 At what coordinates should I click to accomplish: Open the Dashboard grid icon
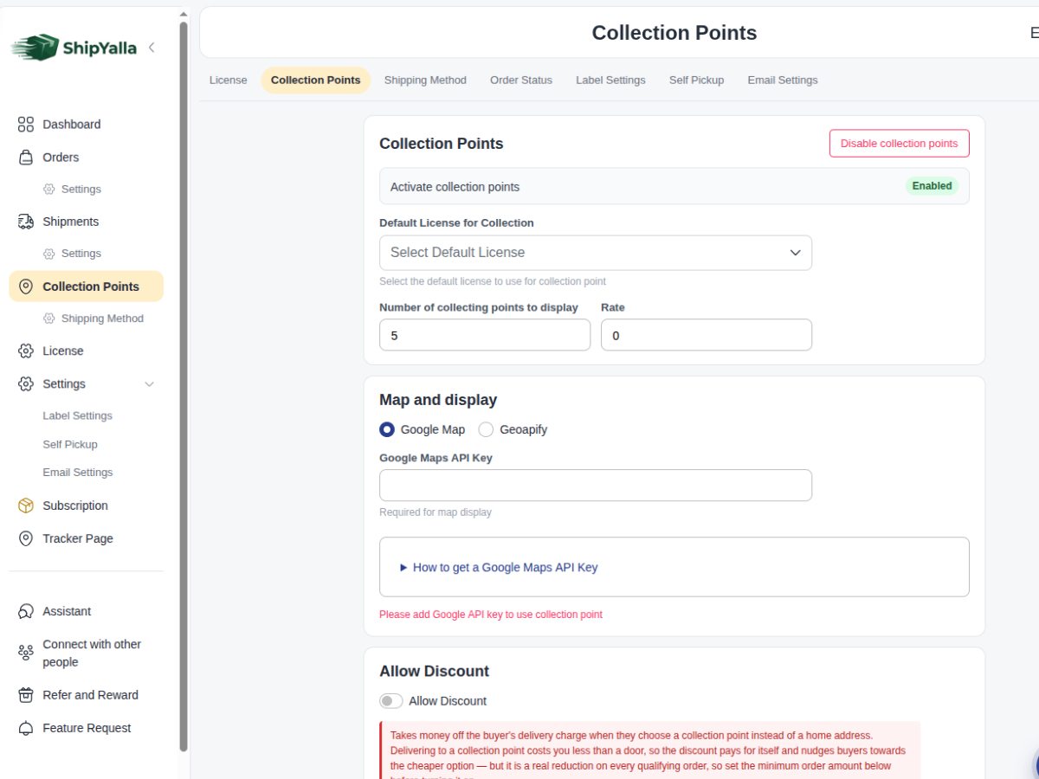pyautogui.click(x=26, y=125)
